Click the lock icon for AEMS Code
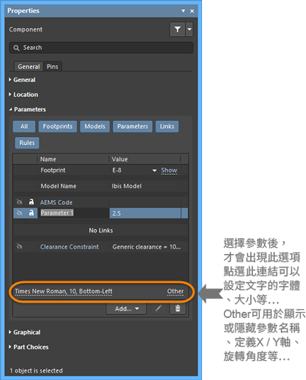The width and height of the screenshot is (306, 380). point(31,202)
